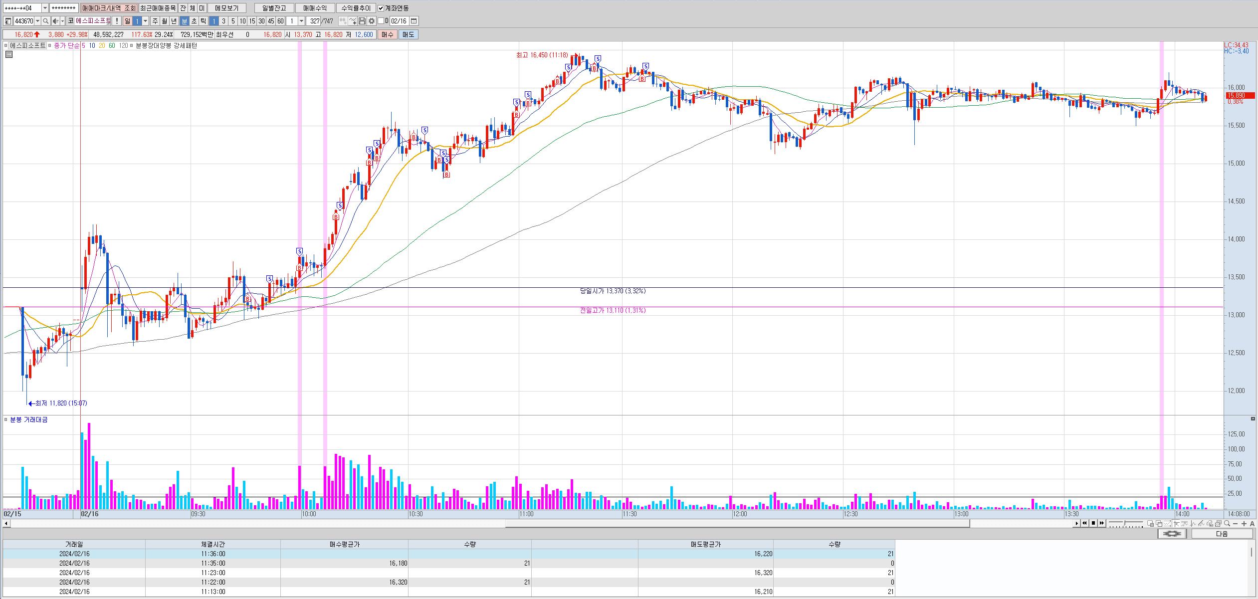Expand the account number dropdown
This screenshot has height=599, width=1258.
pos(45,8)
